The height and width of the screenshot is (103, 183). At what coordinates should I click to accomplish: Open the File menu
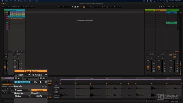click(x=11, y=1)
